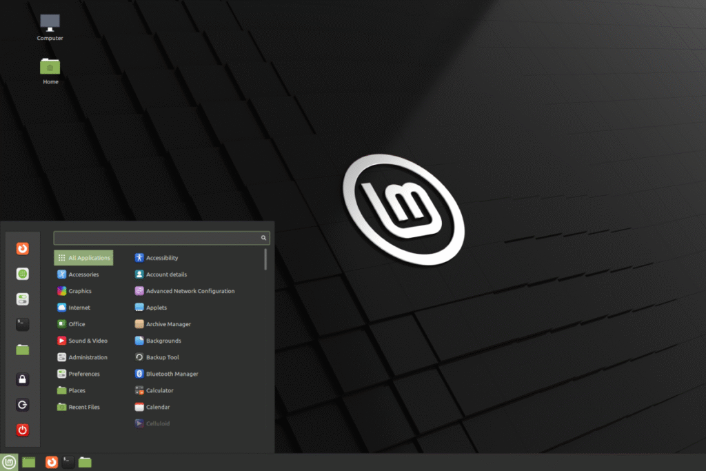Select the All Applications category

[83, 257]
